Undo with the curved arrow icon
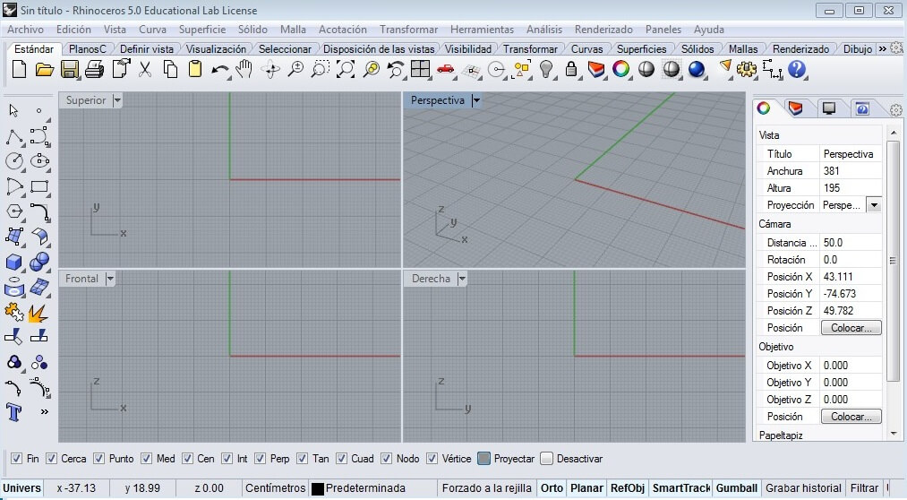This screenshot has height=500, width=907. (x=219, y=70)
